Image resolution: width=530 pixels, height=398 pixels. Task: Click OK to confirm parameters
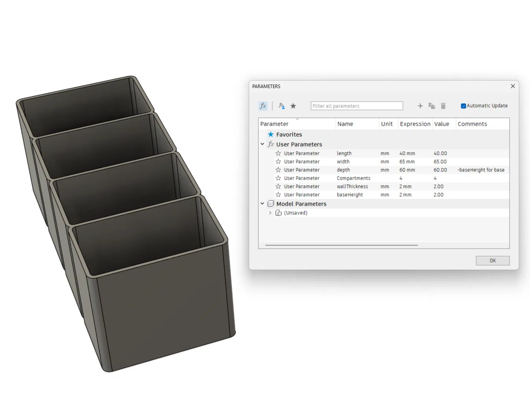click(x=493, y=260)
